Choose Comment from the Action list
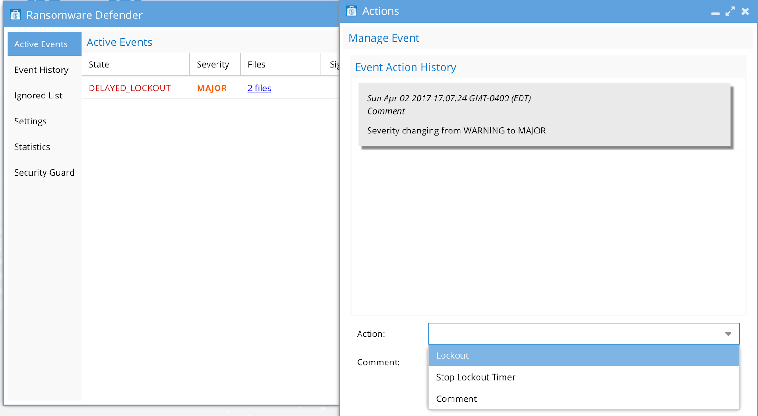This screenshot has width=758, height=416. (584, 398)
